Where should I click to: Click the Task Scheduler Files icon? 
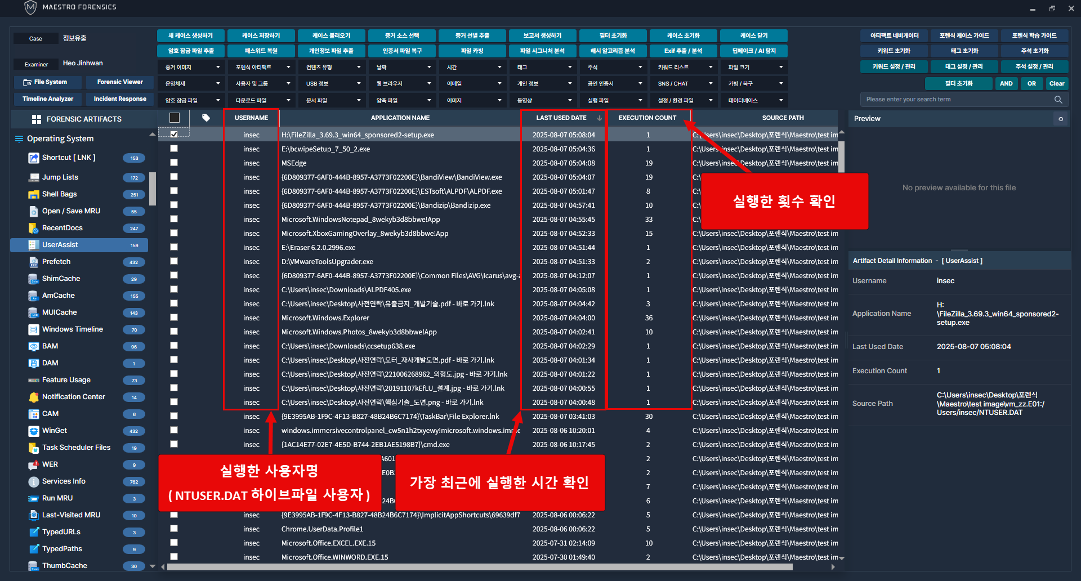point(33,448)
